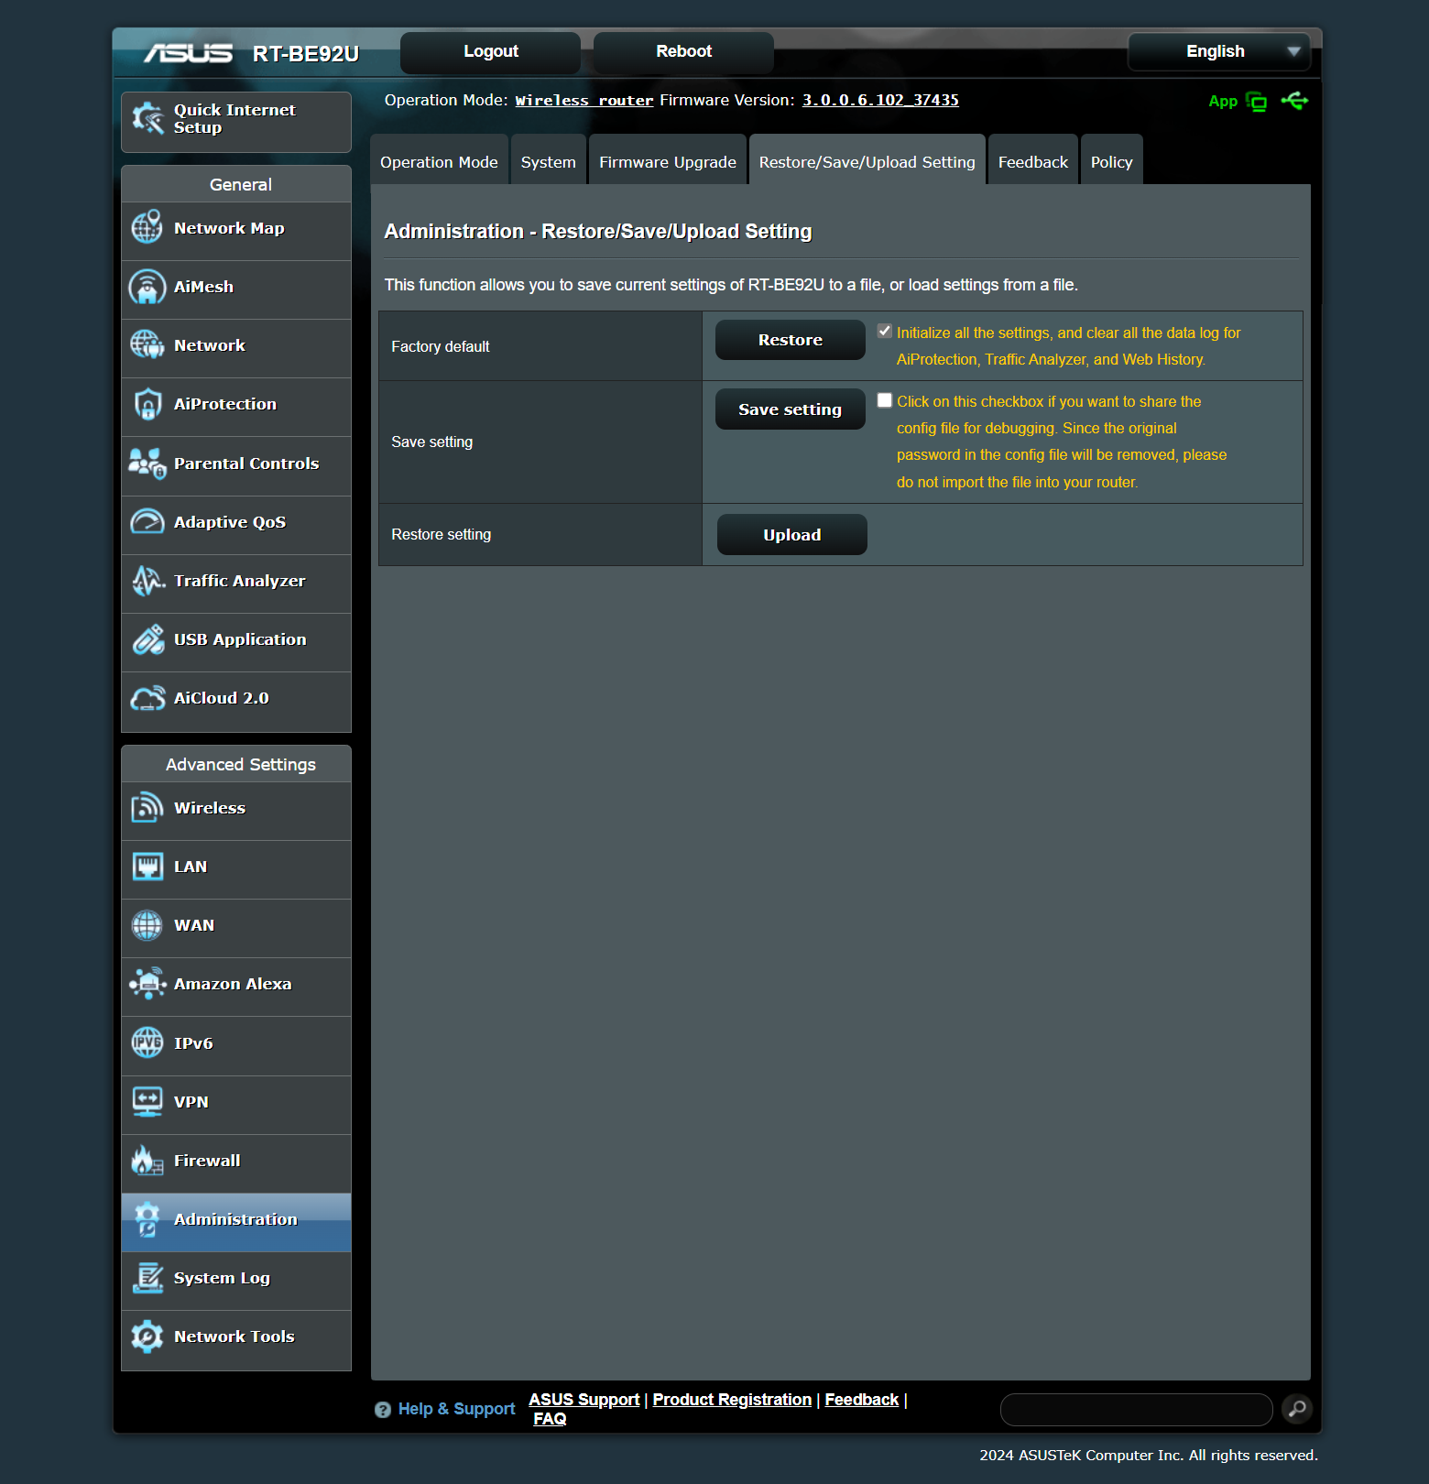Open the ASUS Support link

point(584,1400)
